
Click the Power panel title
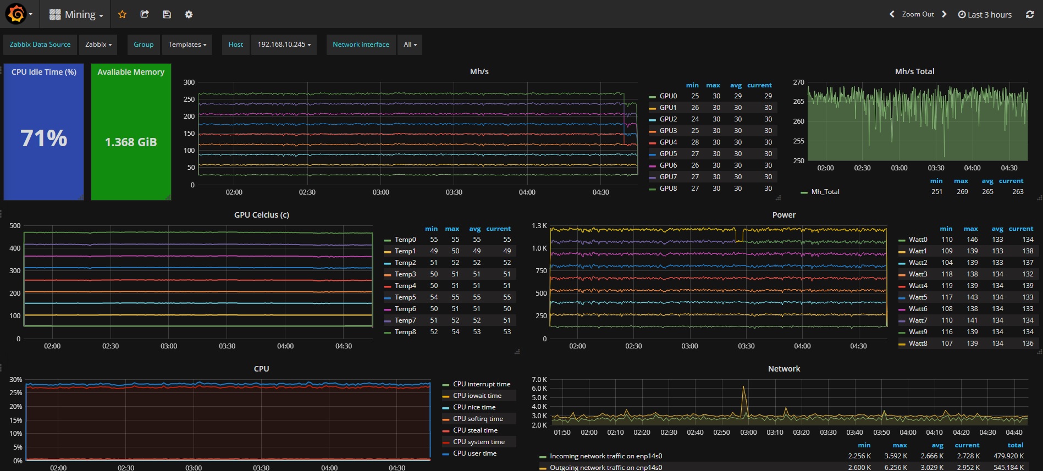783,215
